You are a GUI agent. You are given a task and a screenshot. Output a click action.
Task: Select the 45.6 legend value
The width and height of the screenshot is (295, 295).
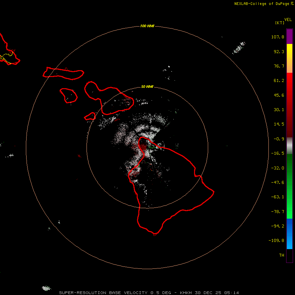[x=279, y=95]
